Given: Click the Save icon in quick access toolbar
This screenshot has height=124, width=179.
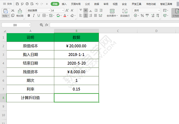Looking at the screenshot, I should pyautogui.click(x=17, y=4).
